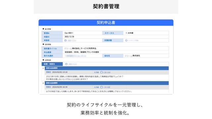Click the second 回答&追加質問 section header
The height and width of the screenshot is (119, 212).
(x=107, y=83)
